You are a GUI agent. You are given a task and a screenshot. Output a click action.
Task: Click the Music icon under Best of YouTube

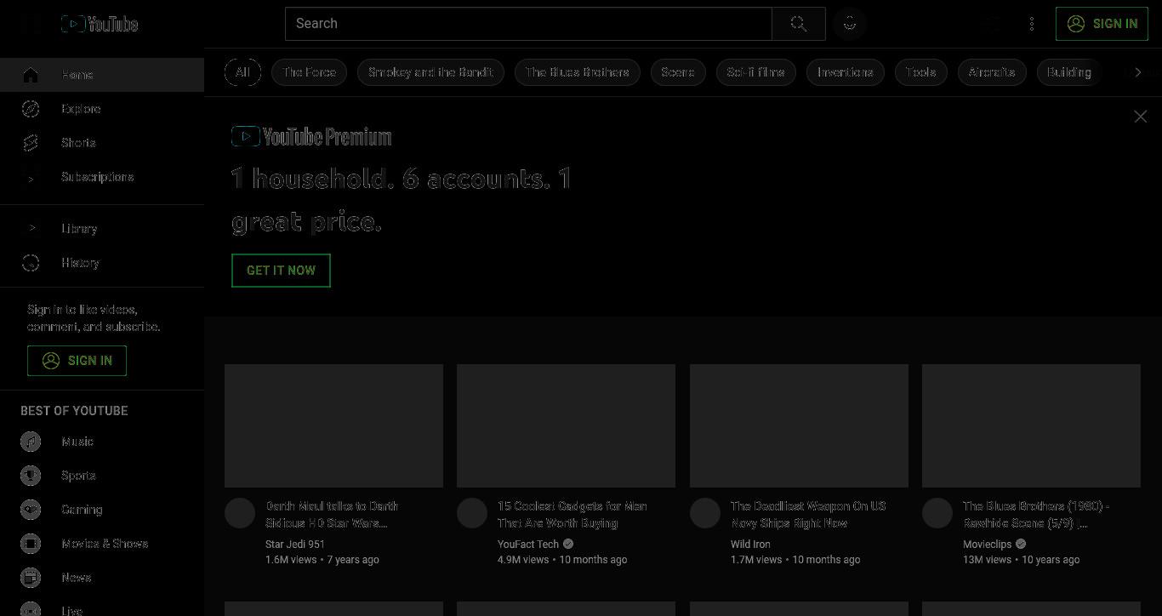click(x=31, y=442)
